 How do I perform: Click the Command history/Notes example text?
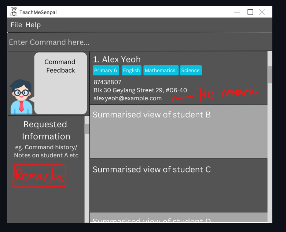tap(46, 151)
